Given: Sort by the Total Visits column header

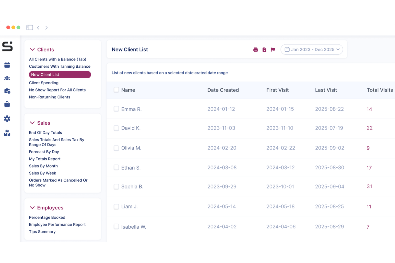Looking at the screenshot, I should click(380, 90).
